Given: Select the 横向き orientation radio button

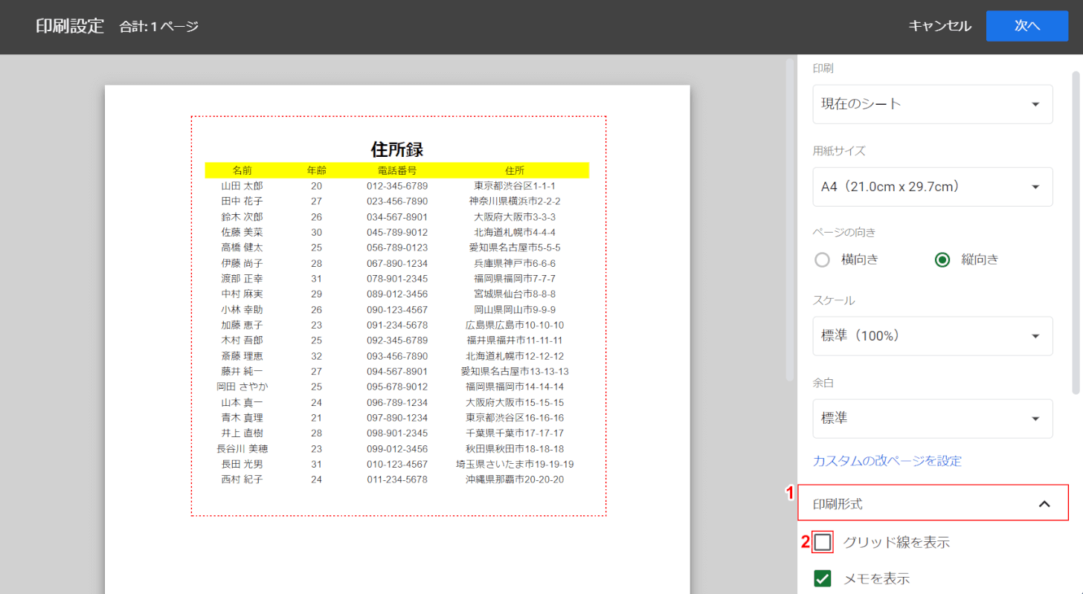Looking at the screenshot, I should 822,259.
